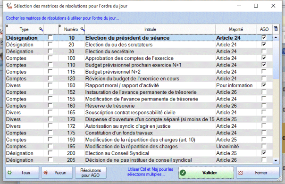Click the Valider button
The height and width of the screenshot is (184, 285).
click(x=206, y=173)
